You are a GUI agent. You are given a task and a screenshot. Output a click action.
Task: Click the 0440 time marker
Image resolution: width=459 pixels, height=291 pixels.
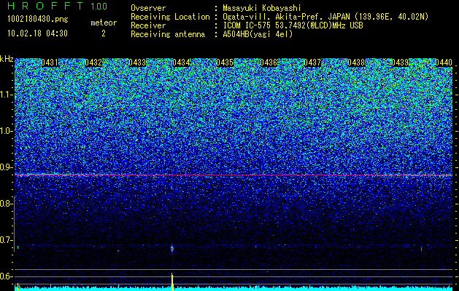[x=444, y=63]
